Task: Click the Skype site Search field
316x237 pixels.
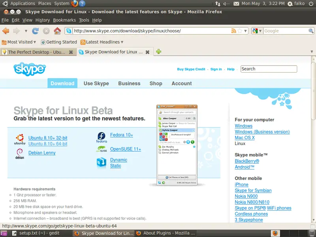Action: point(269,69)
